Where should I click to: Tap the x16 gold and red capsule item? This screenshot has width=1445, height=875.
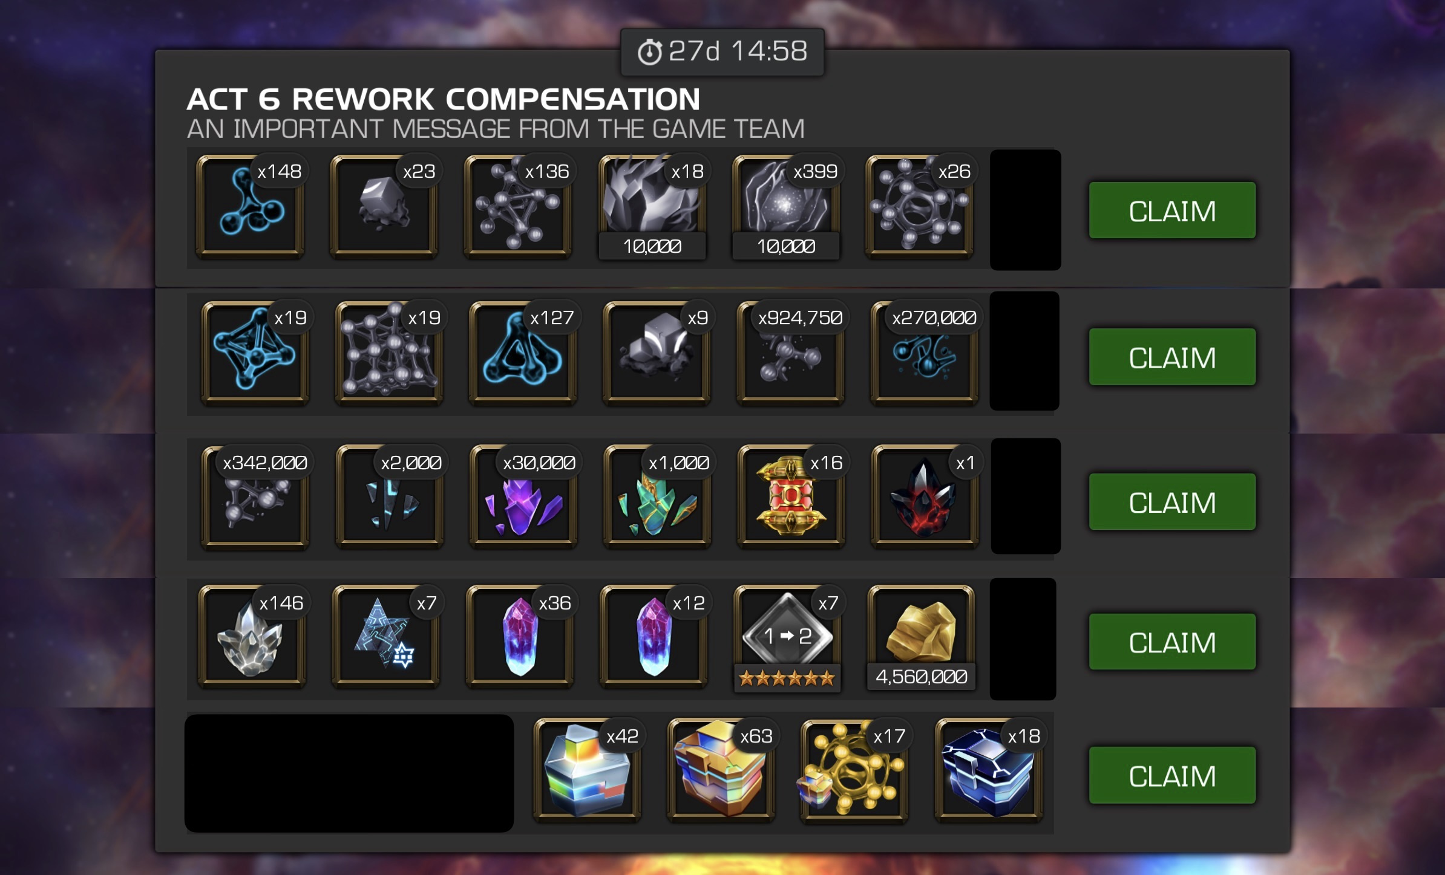tap(790, 497)
